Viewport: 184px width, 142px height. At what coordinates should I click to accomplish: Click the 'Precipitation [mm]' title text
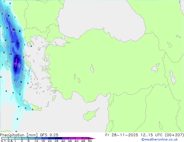[x=19, y=135]
